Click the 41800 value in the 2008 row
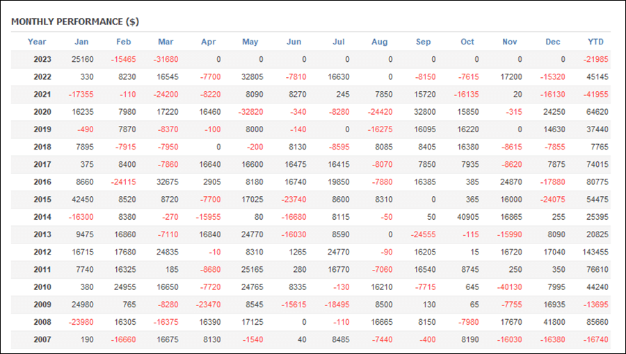Image resolution: width=626 pixels, height=354 pixels. click(554, 322)
